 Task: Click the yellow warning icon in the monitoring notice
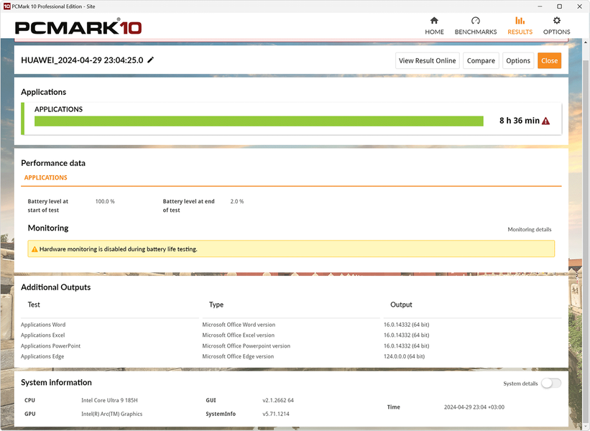coord(34,249)
